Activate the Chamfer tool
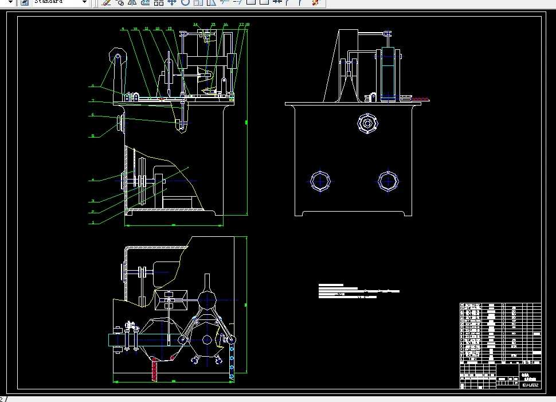The height and width of the screenshot is (402, 556). (288, 2)
